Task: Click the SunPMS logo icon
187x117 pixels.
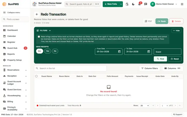Action: click(4, 4)
